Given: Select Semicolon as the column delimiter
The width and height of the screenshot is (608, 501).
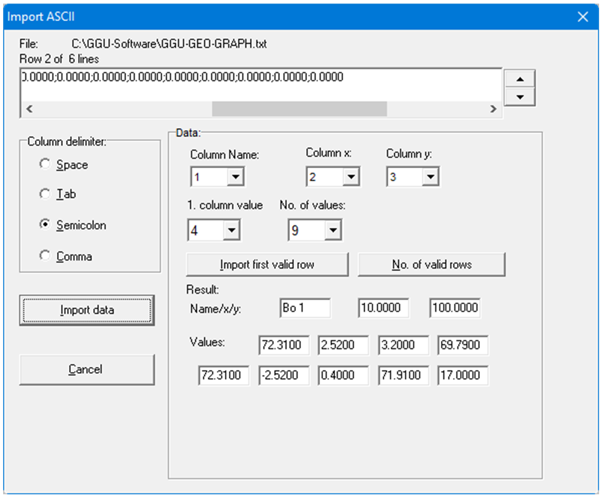Looking at the screenshot, I should (x=45, y=225).
